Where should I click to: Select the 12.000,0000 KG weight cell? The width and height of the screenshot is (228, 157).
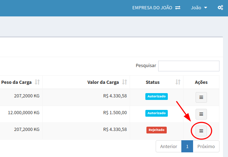[24, 113]
